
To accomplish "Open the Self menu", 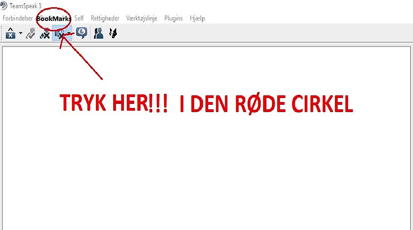I will [x=79, y=18].
